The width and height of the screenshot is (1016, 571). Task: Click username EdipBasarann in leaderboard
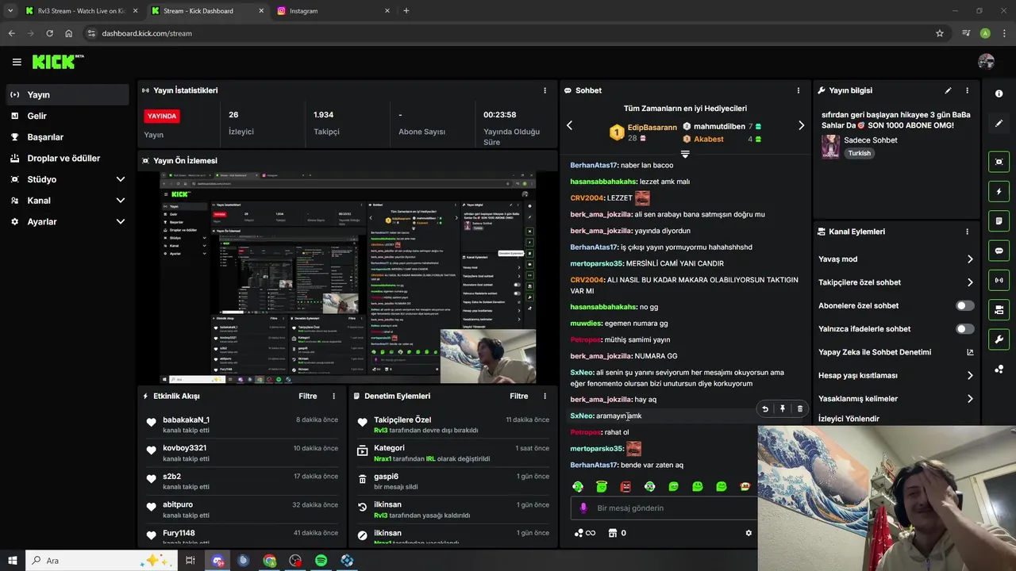[x=652, y=127]
